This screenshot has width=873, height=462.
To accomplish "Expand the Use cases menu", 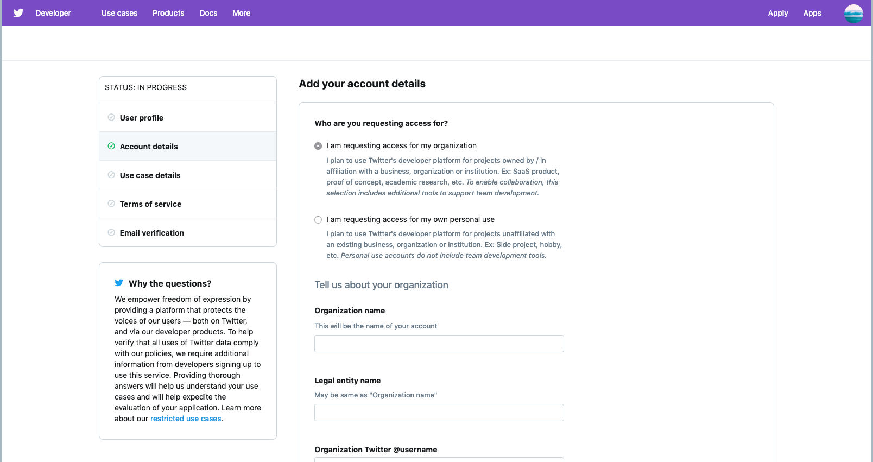I will [x=119, y=13].
